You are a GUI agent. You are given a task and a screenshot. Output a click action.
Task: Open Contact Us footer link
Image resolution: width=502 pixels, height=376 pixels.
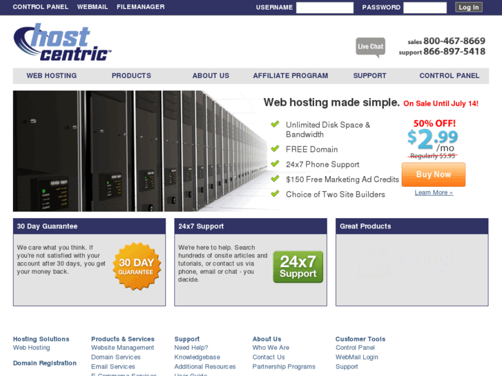pos(269,357)
